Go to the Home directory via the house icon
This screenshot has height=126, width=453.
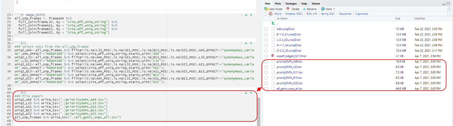[x=271, y=14]
